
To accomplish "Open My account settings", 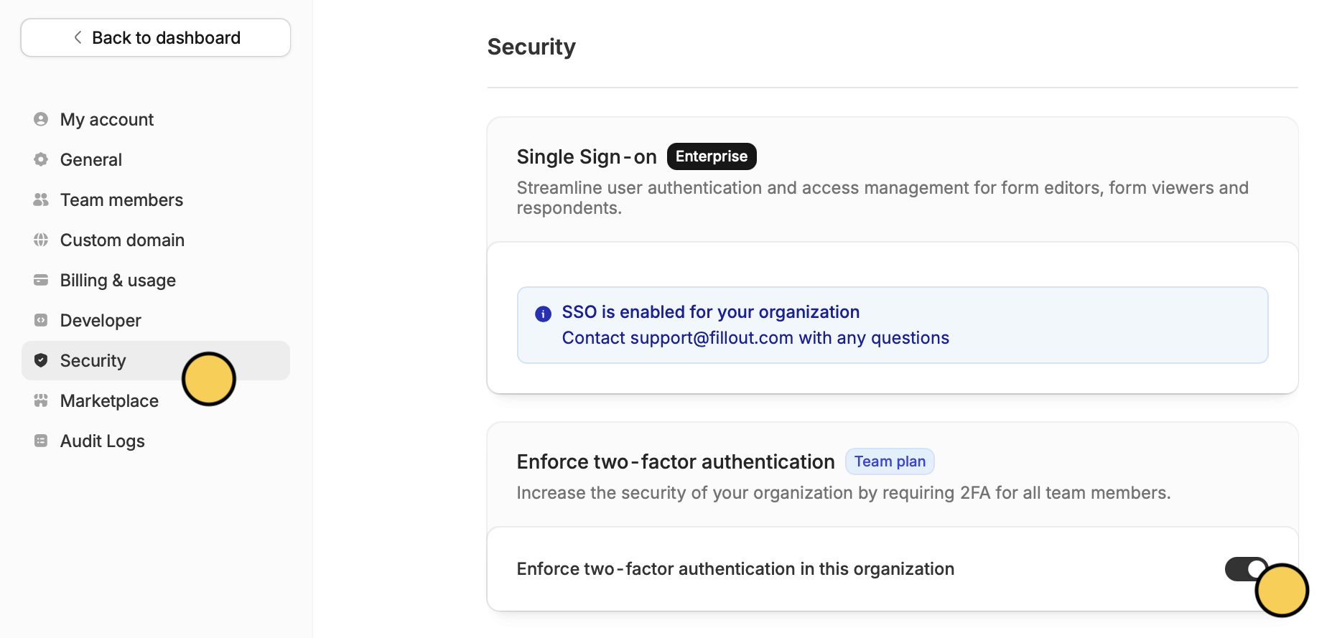I will pos(107,119).
